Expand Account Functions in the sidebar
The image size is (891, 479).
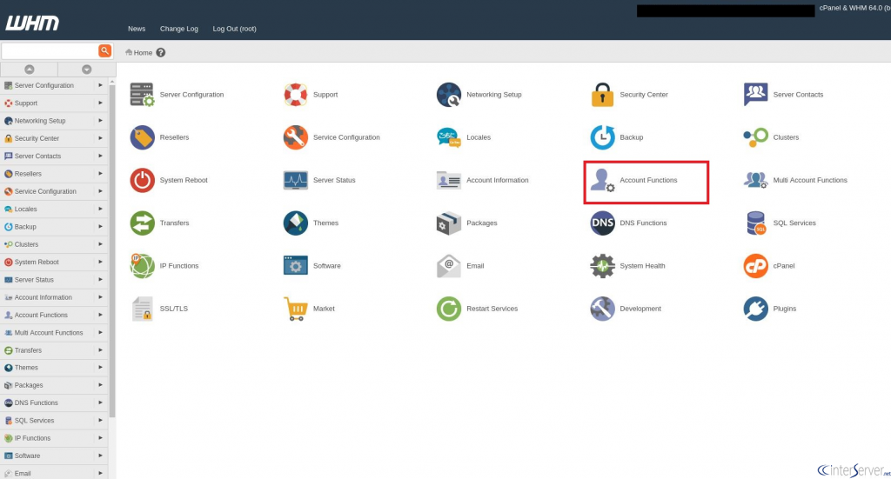tap(100, 315)
